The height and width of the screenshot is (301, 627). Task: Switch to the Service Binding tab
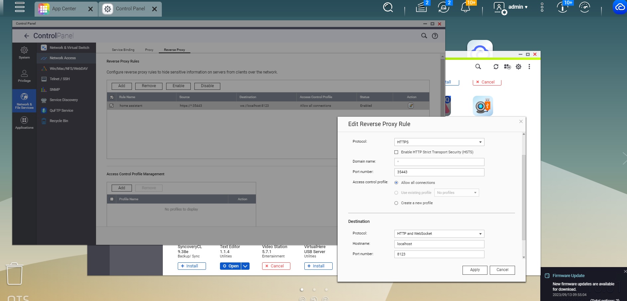pyautogui.click(x=123, y=50)
